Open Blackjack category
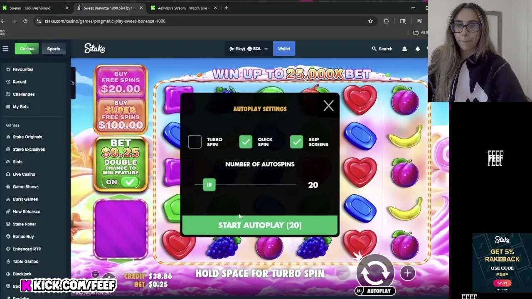This screenshot has width=532, height=299. [22, 274]
